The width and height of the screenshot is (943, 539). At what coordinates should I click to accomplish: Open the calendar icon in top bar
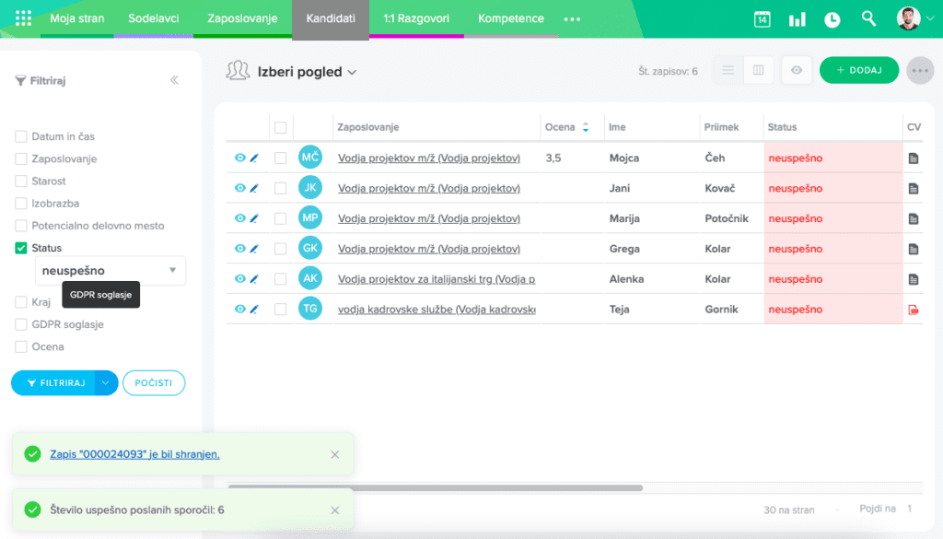coord(762,19)
